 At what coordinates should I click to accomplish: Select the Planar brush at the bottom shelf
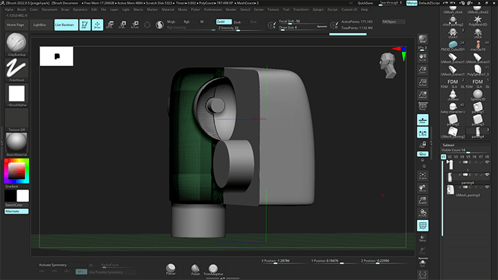coord(171,269)
